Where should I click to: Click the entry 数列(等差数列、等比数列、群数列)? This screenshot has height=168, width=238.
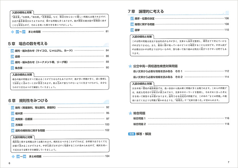[36, 108]
